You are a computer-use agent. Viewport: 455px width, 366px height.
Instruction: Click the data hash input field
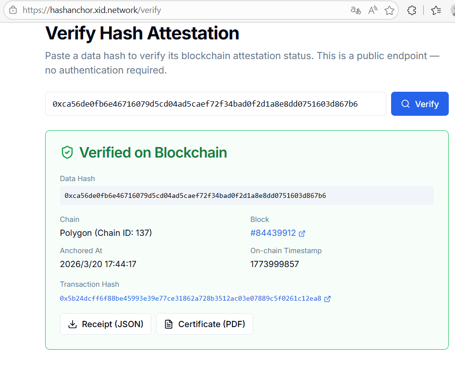click(x=215, y=104)
